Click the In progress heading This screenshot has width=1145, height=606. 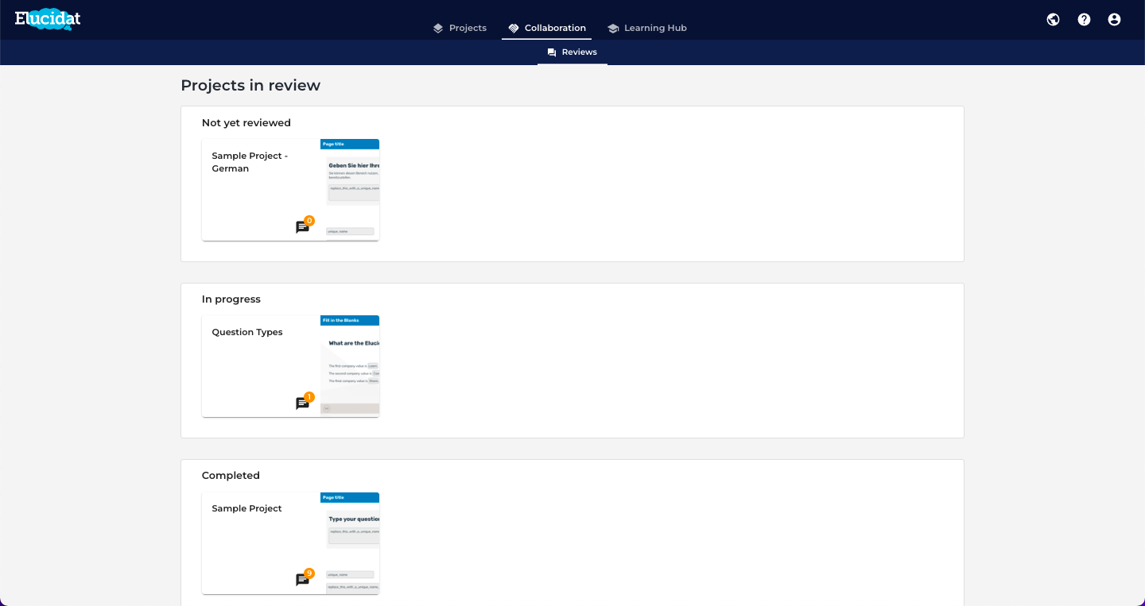click(231, 299)
